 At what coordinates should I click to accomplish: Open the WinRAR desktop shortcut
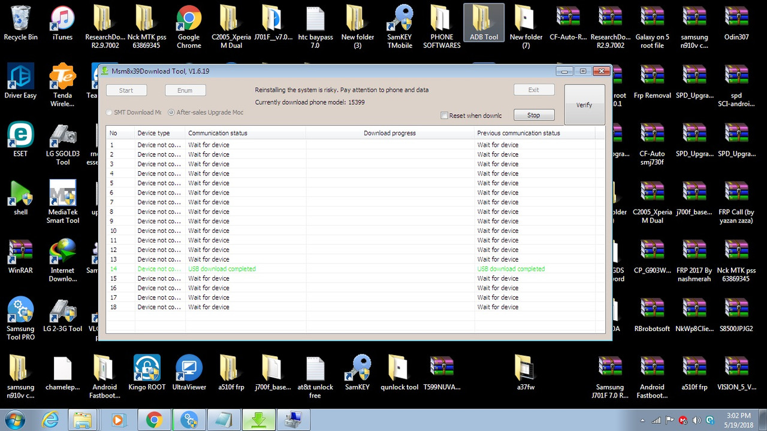pyautogui.click(x=20, y=256)
